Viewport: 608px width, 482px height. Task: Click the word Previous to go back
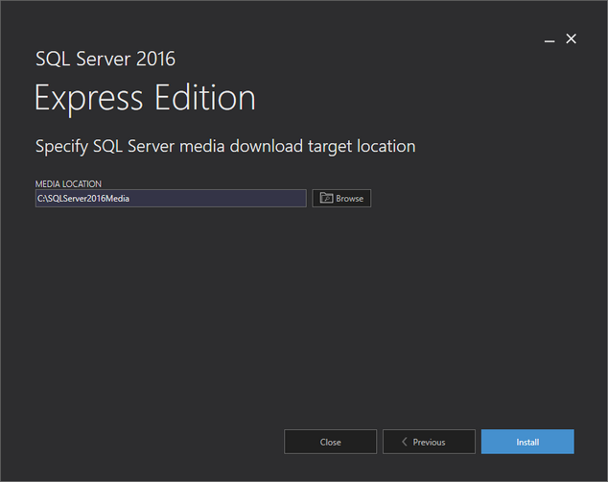pyautogui.click(x=429, y=442)
